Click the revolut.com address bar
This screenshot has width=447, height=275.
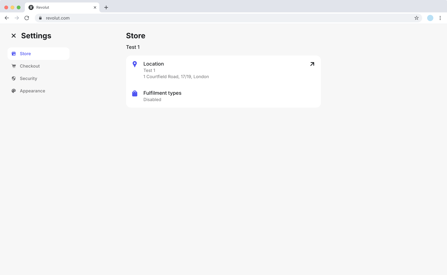pos(217,18)
